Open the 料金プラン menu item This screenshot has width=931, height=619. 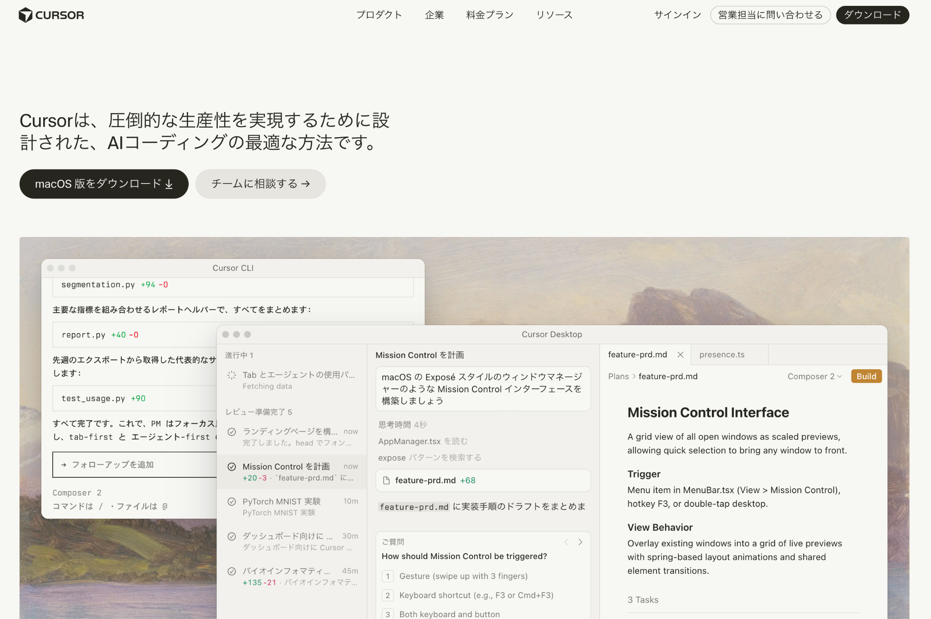coord(490,15)
